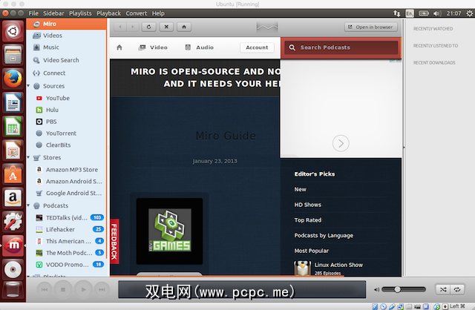Open ClearBits source
The height and width of the screenshot is (310, 475).
[58, 145]
